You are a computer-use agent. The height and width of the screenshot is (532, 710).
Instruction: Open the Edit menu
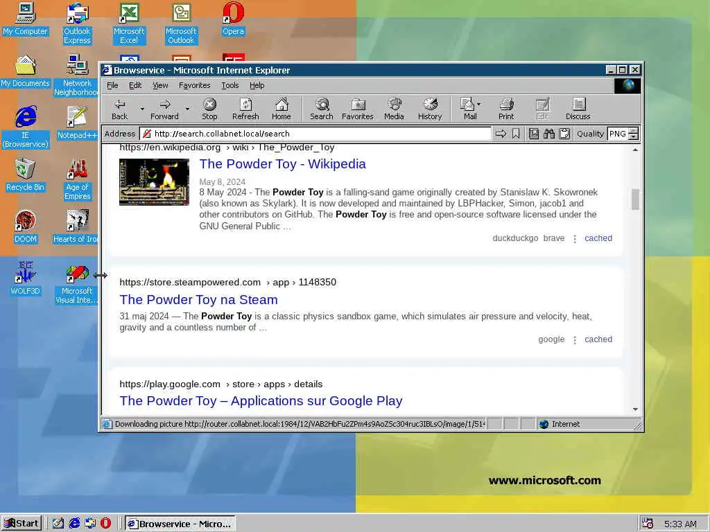(135, 85)
